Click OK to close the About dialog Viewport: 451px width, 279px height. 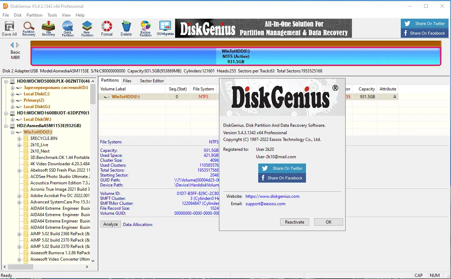point(328,222)
